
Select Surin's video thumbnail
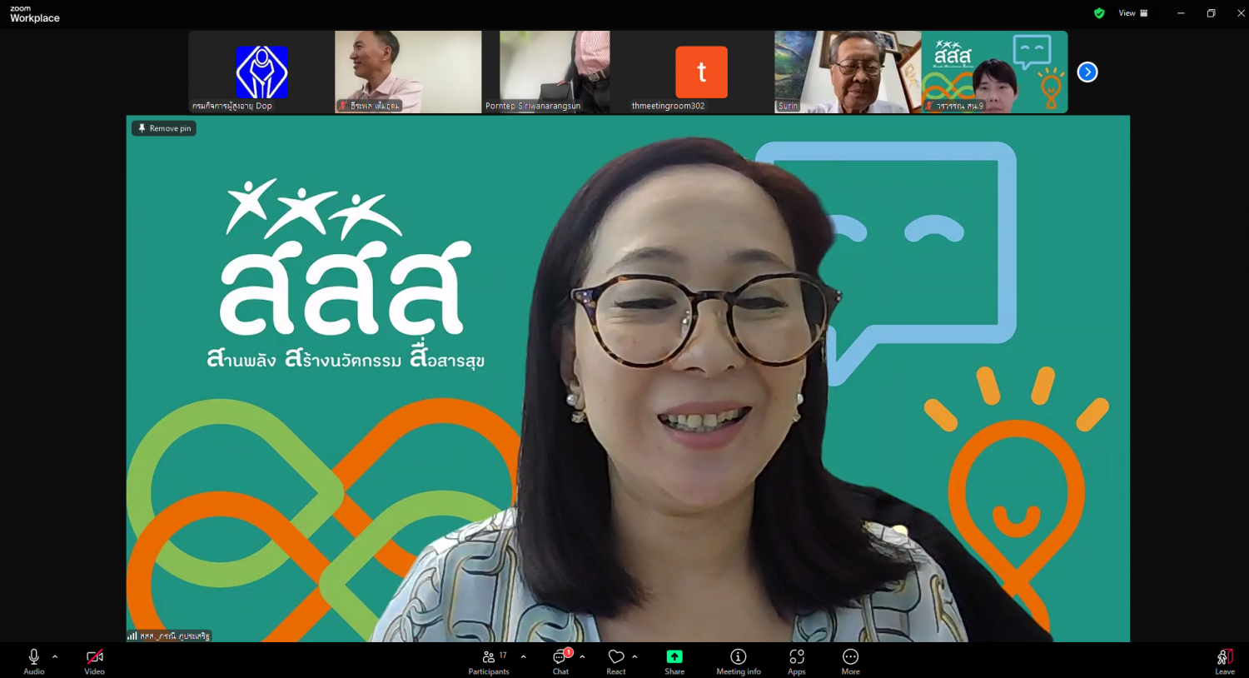(x=848, y=72)
